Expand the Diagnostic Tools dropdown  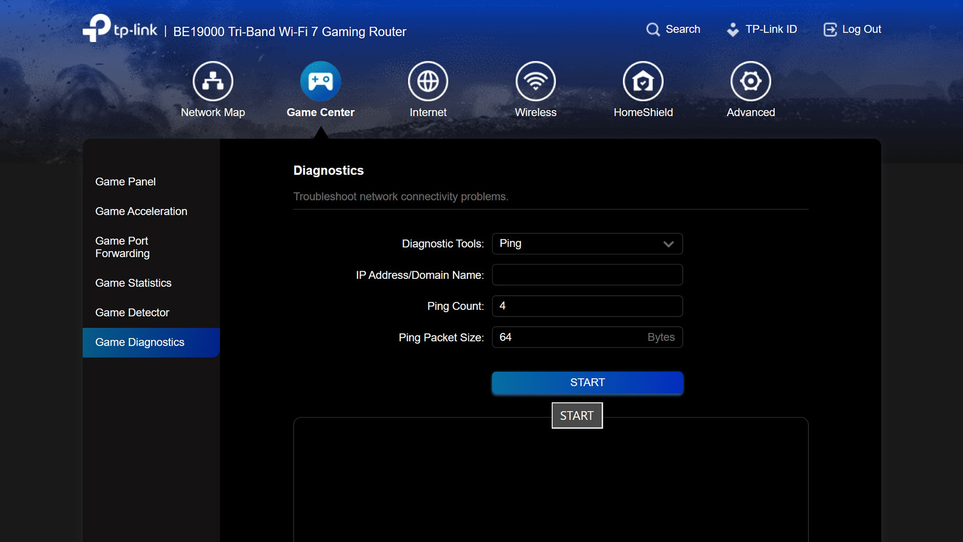pyautogui.click(x=587, y=244)
